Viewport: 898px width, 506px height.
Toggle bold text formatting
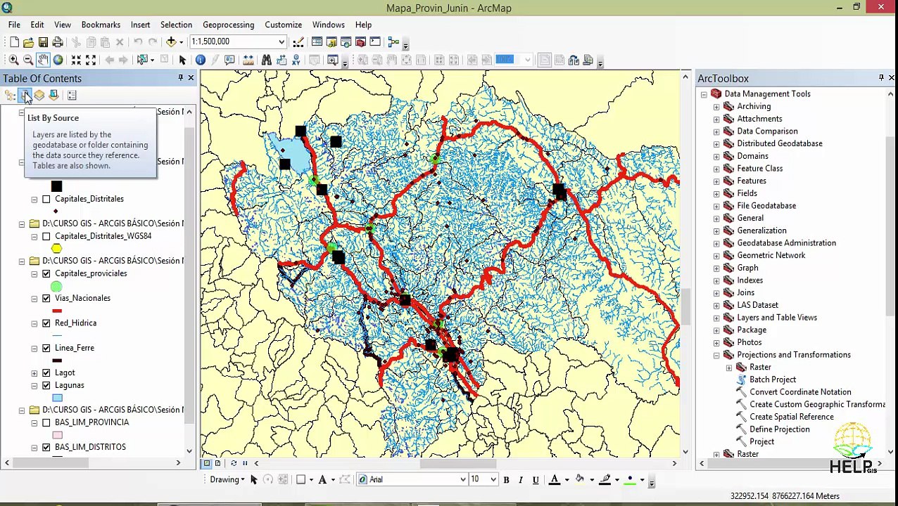(506, 480)
